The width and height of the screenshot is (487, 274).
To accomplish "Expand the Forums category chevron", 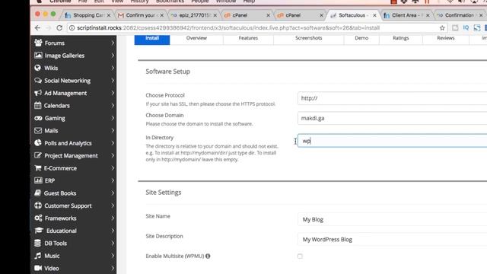I will [113, 43].
